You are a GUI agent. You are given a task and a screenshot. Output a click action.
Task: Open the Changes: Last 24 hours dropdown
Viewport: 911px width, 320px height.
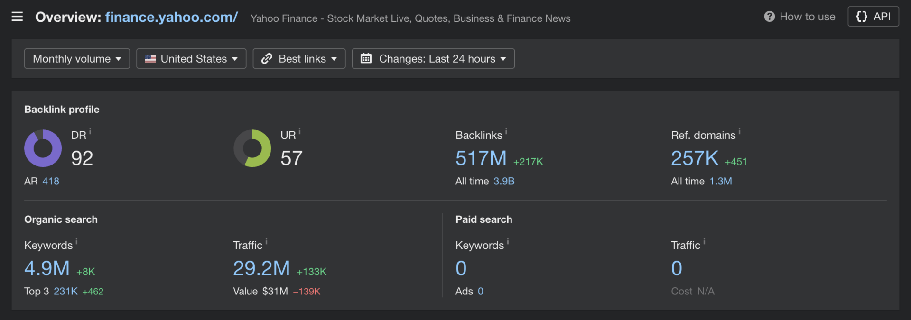coord(433,59)
